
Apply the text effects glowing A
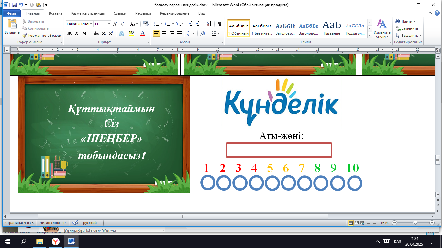(121, 33)
